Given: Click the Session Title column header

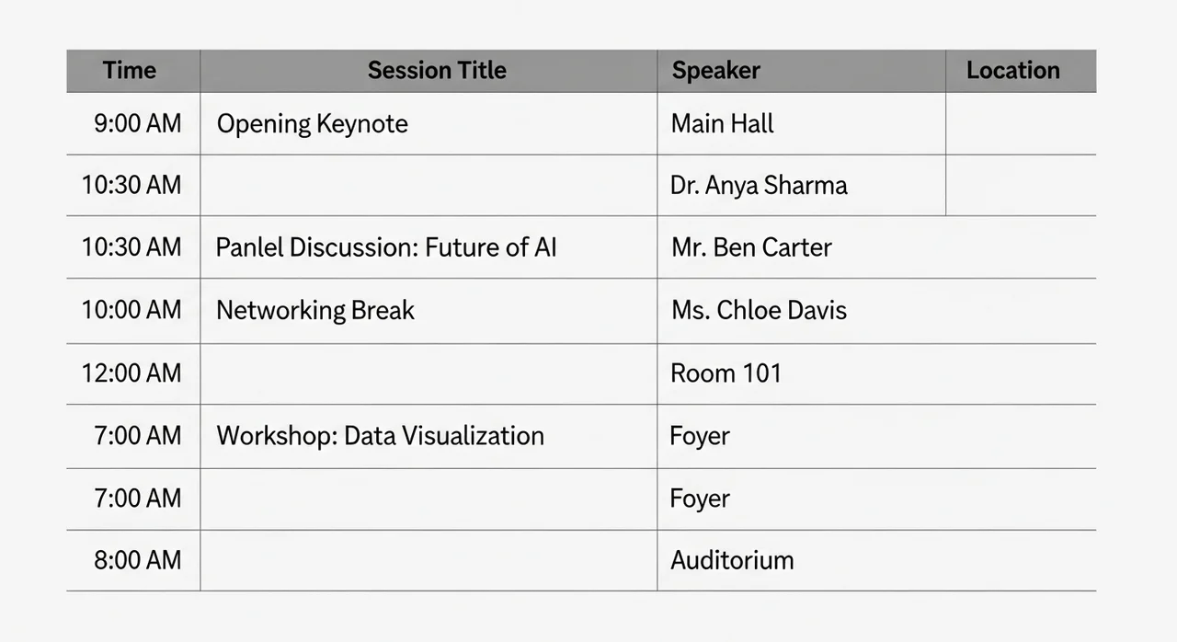Looking at the screenshot, I should click(x=429, y=71).
